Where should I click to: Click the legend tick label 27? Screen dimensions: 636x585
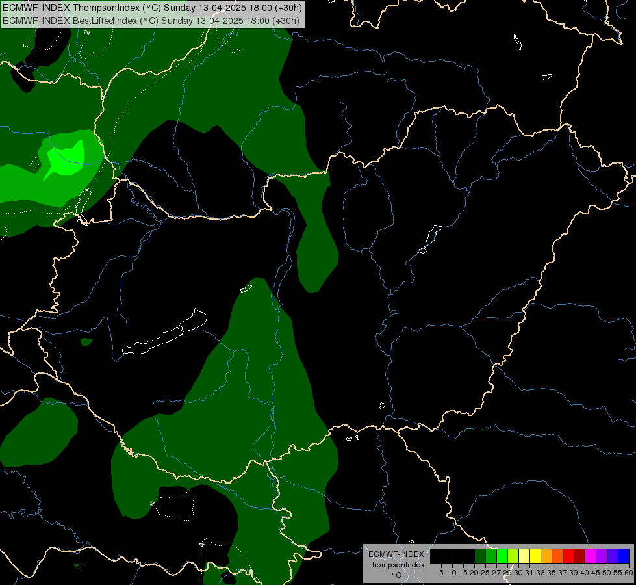(x=496, y=573)
